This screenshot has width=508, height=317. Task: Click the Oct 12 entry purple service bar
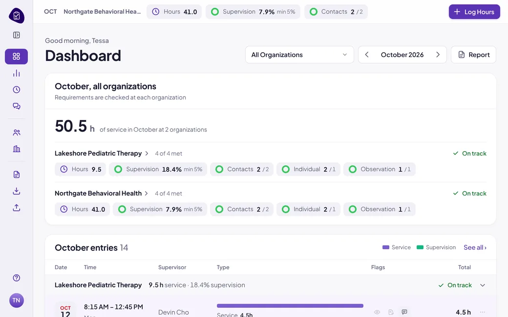coord(290,306)
